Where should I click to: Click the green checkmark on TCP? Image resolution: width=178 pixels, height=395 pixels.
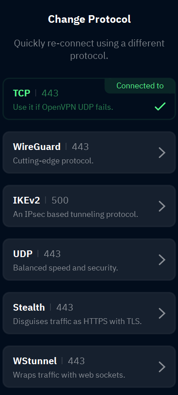(x=160, y=107)
